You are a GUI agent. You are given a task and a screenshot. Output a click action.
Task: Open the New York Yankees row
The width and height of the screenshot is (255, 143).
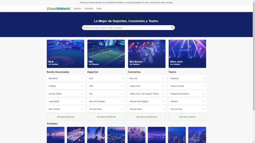pos(106,101)
